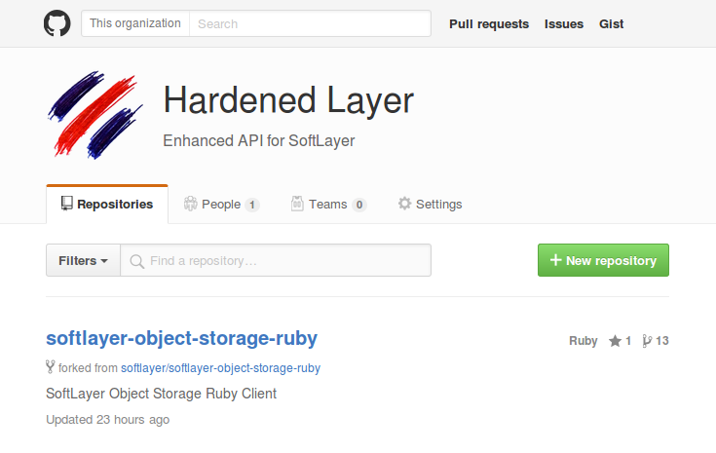Open the softlayer-object-storage-ruby repository title

(181, 338)
